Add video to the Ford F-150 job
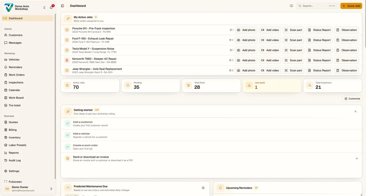The image size is (366, 196). click(270, 40)
